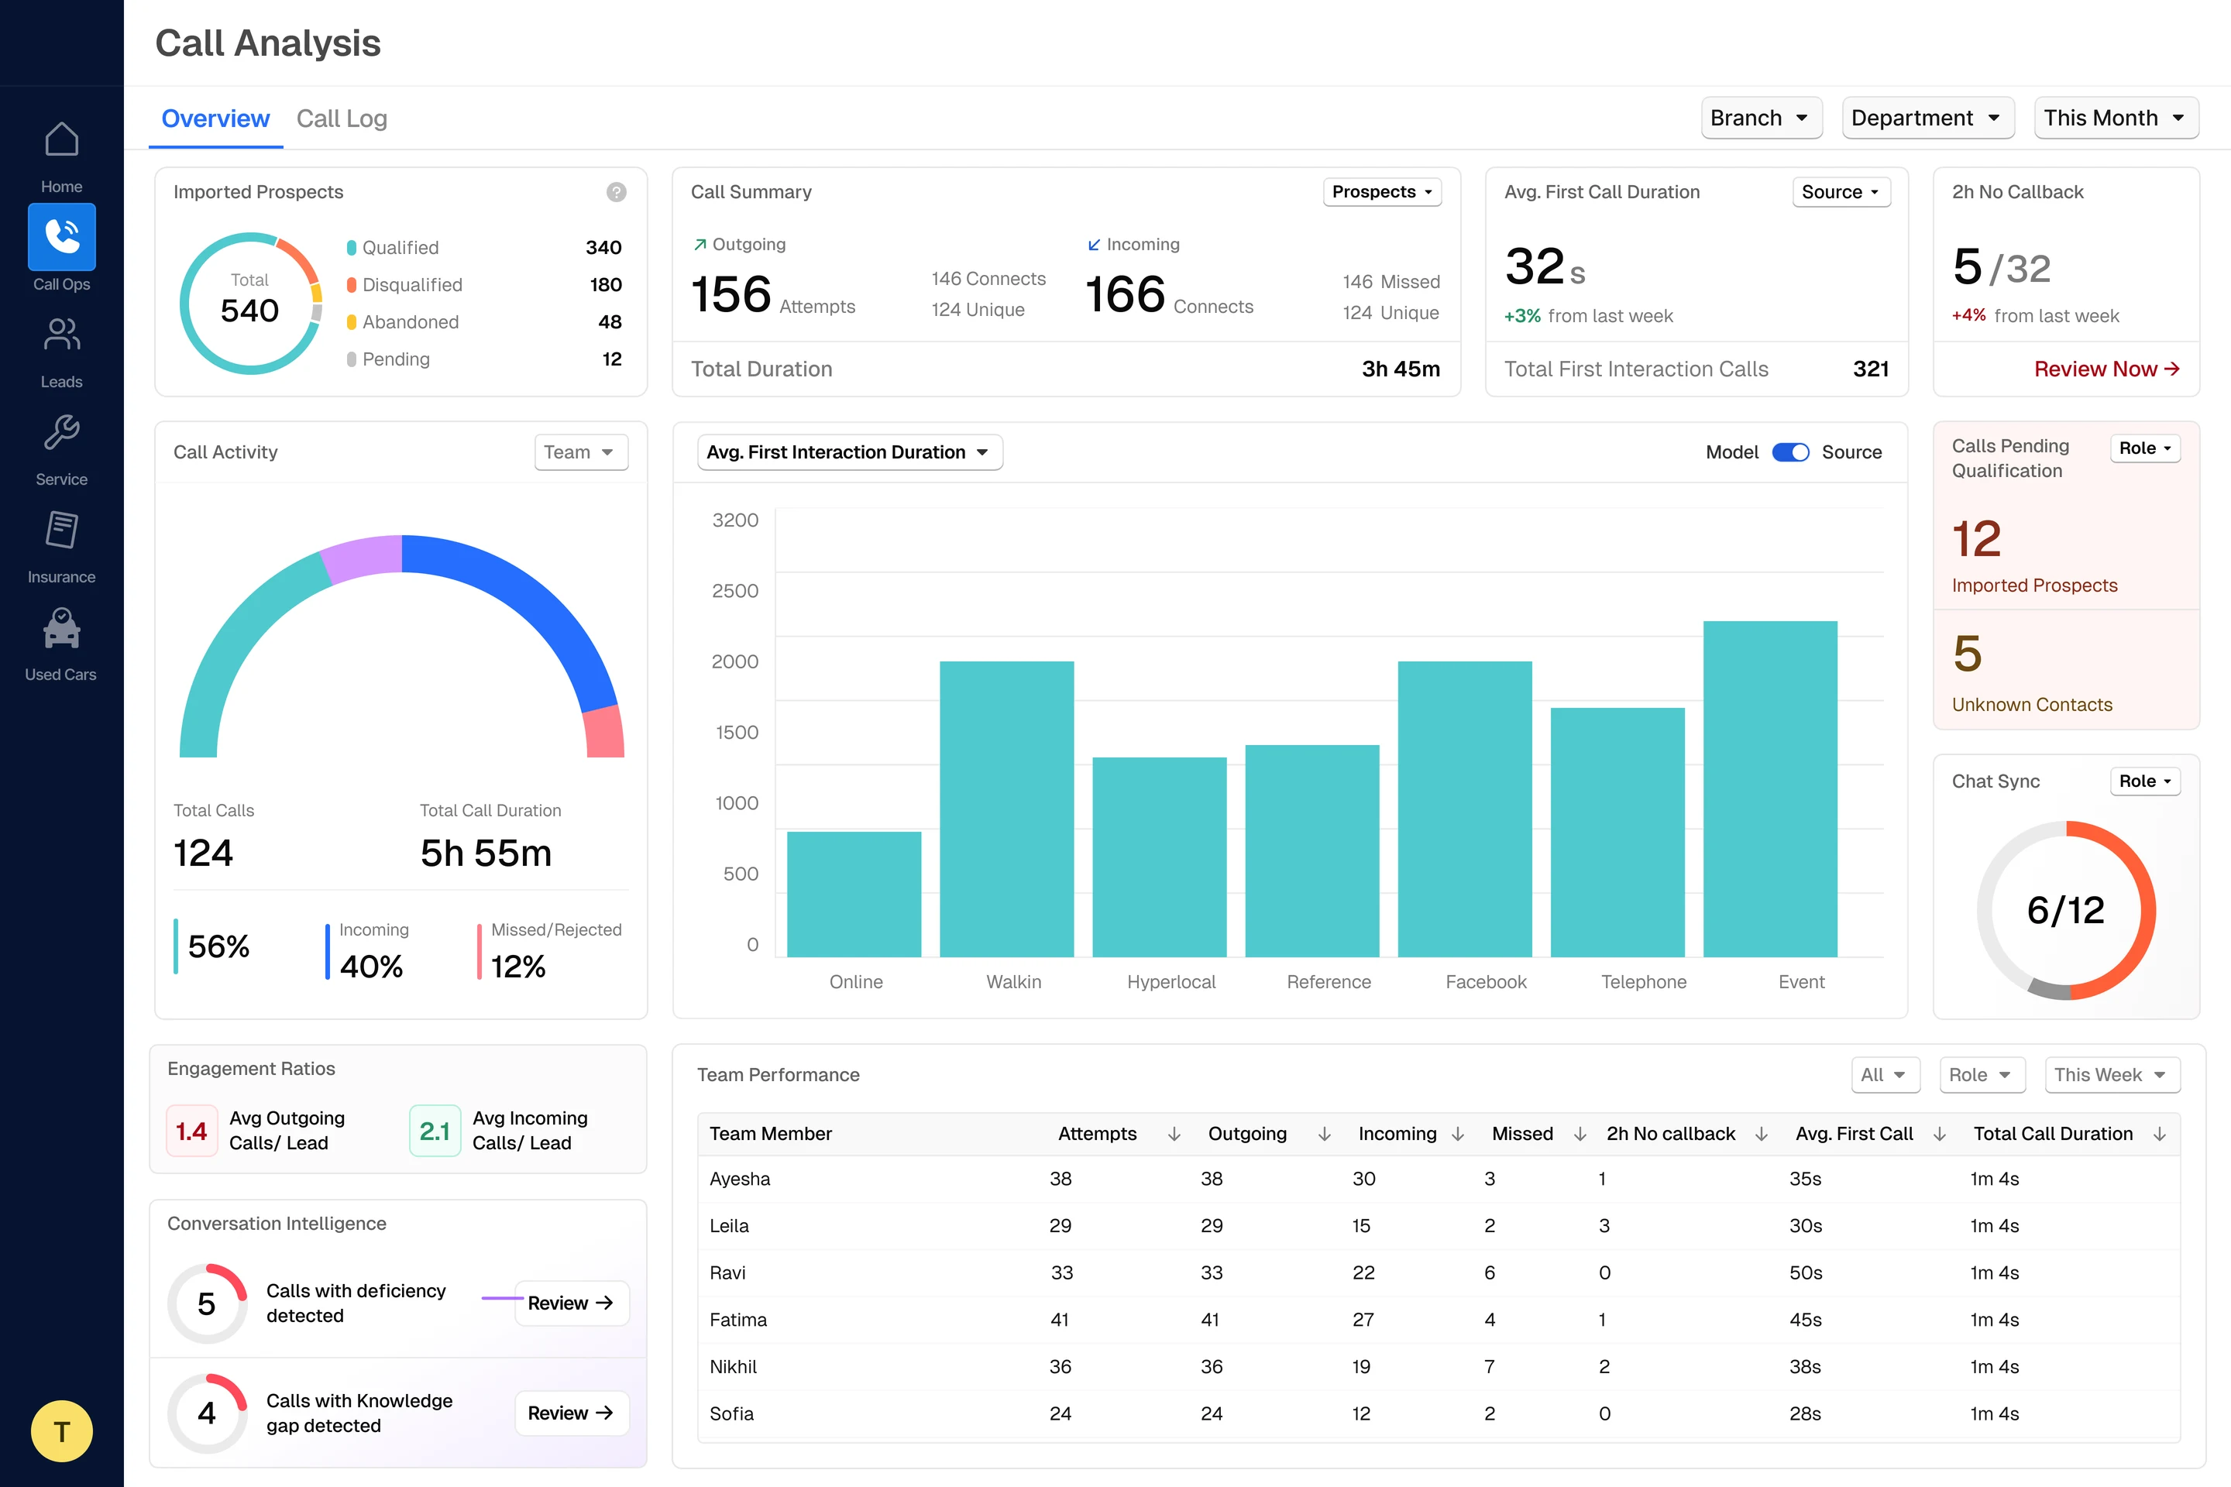Viewport: 2231px width, 1487px height.
Task: Open the Service wrench icon
Action: (x=62, y=432)
